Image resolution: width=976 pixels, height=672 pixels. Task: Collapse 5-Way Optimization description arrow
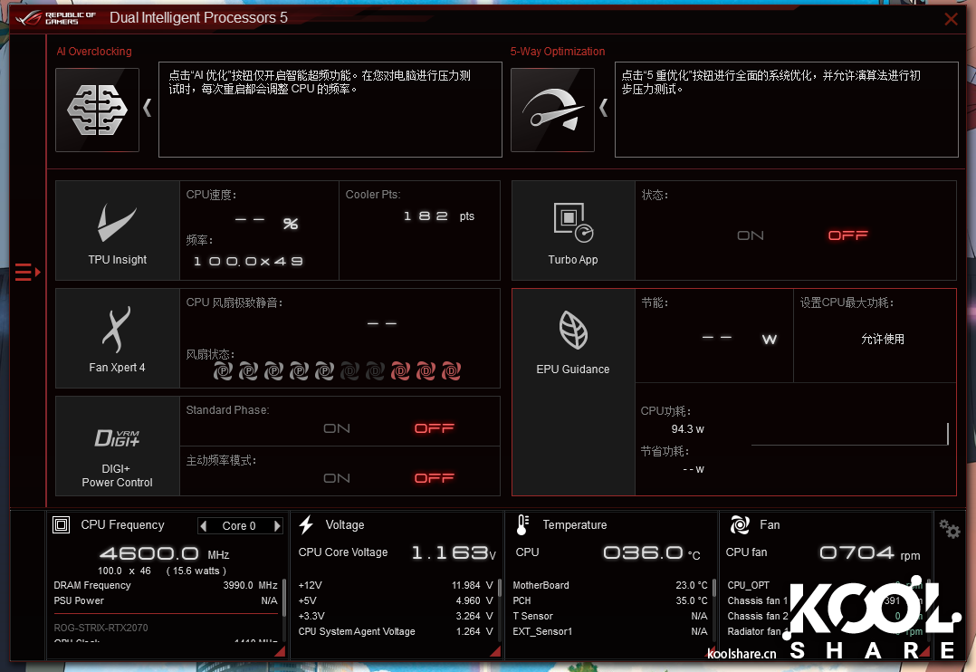tap(603, 109)
